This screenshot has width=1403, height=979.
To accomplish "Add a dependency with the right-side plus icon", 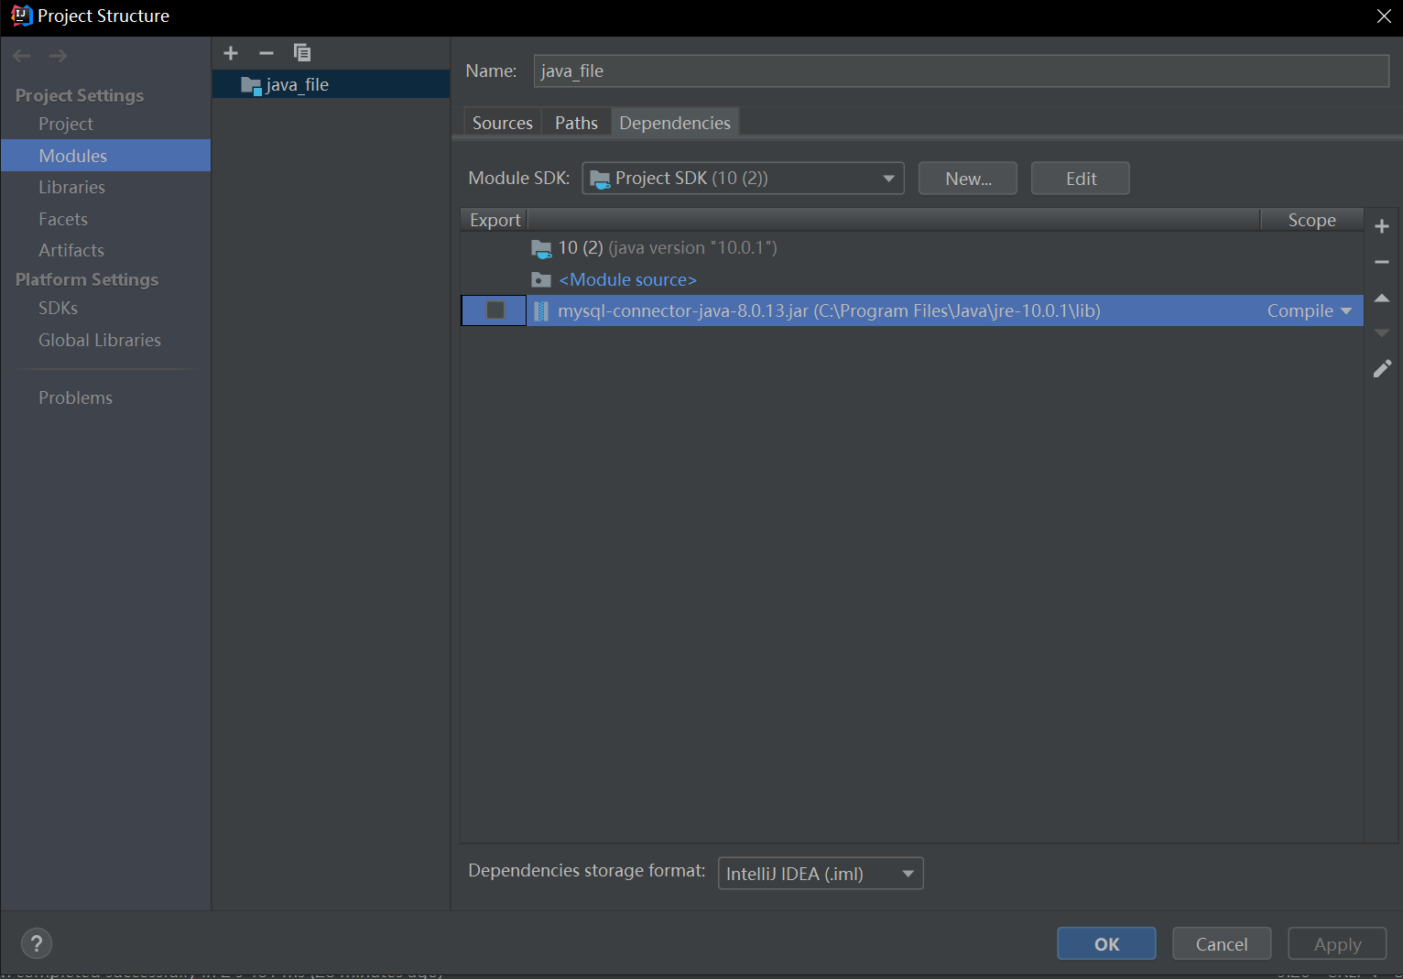I will (1382, 225).
